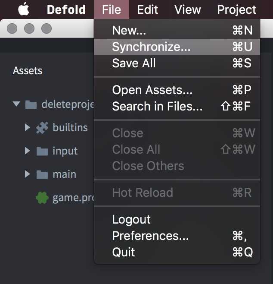
Task: Click the builtins puzzle piece icon
Action: [42, 128]
